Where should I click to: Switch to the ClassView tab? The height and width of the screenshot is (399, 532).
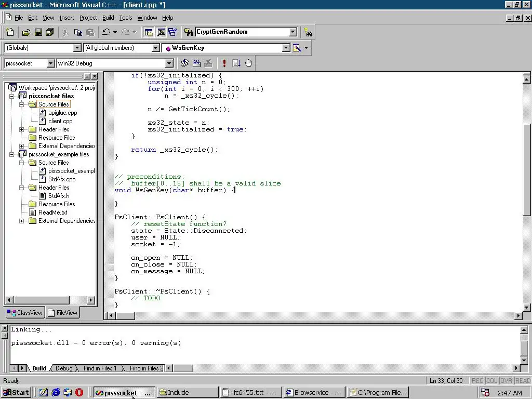pos(25,312)
